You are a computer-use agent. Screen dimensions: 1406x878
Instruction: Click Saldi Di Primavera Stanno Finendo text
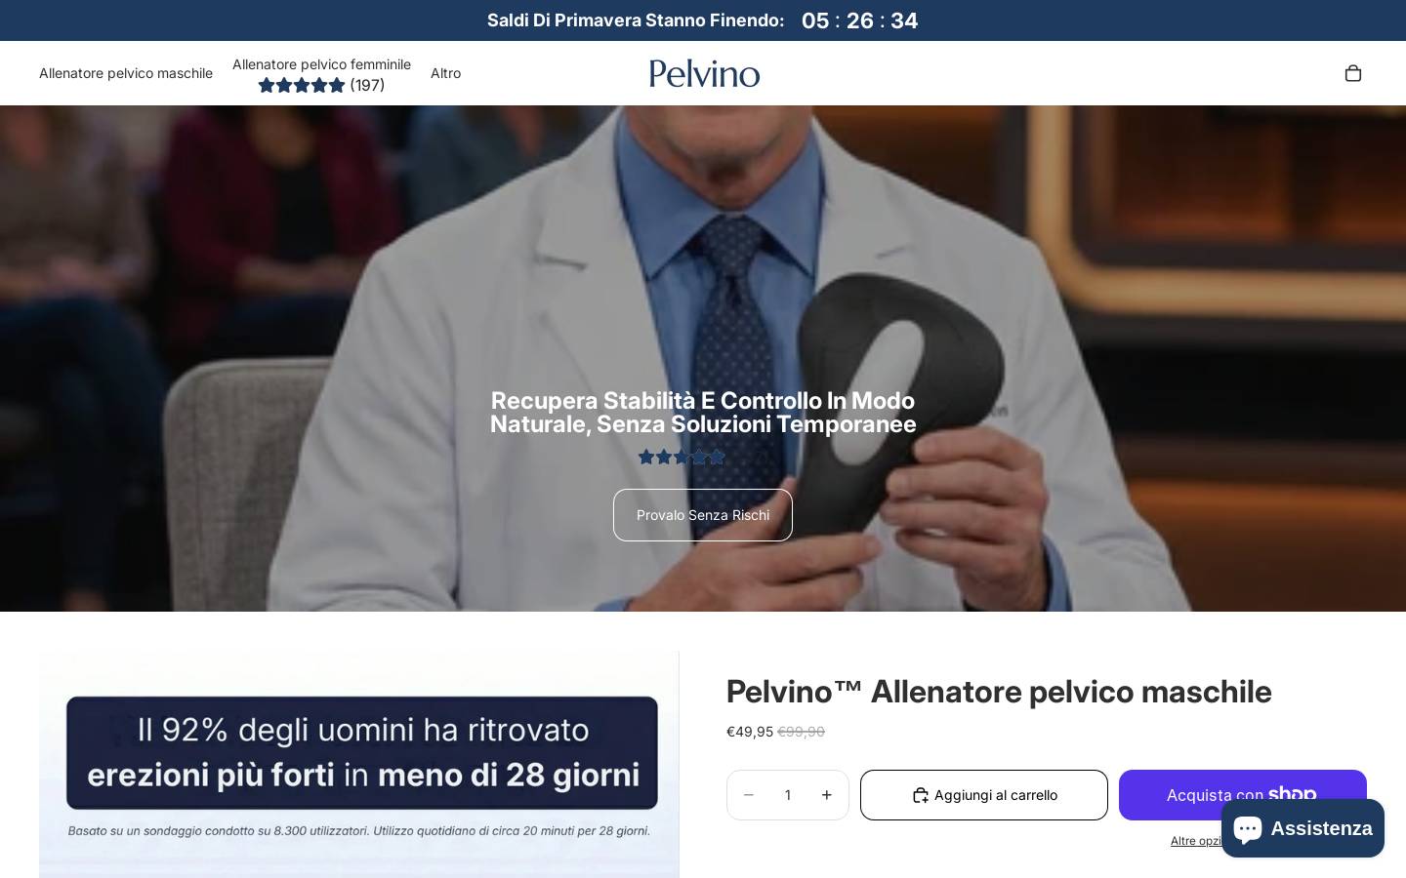tap(636, 20)
